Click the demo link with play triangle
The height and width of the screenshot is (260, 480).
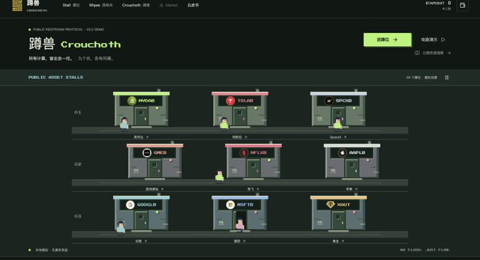coord(433,40)
